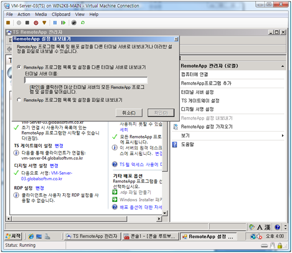Click the Ctrl+Alt+Del toolbar icon
Image resolution: width=292 pixels, height=253 pixels.
pyautogui.click(x=8, y=23)
